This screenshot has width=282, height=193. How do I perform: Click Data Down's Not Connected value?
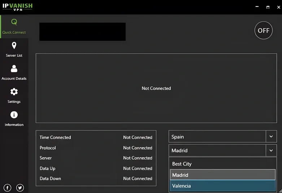pyautogui.click(x=138, y=179)
